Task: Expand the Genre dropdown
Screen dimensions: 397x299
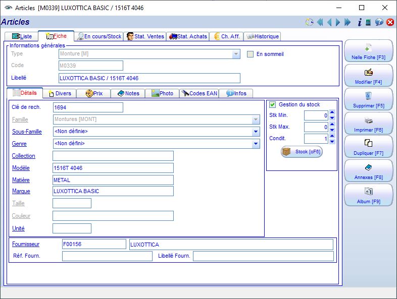Action: [x=256, y=144]
